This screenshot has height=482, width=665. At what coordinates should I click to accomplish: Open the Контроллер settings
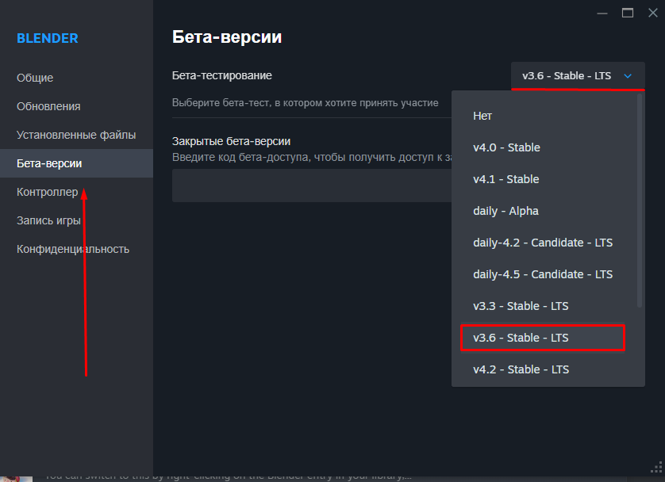point(48,192)
